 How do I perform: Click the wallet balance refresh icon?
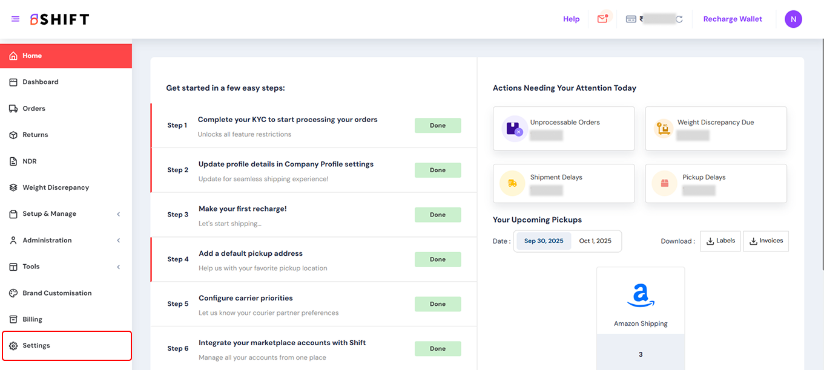[x=679, y=19]
